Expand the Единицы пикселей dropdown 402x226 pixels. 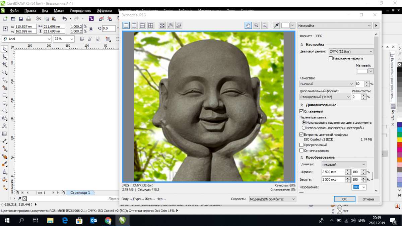point(343,164)
